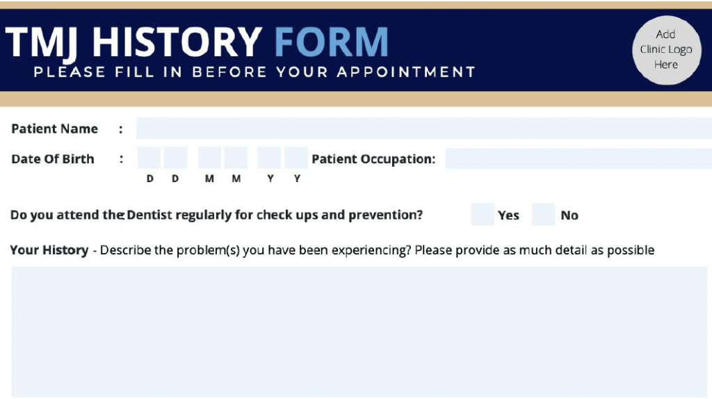Click the dentist check ups question text

click(216, 215)
